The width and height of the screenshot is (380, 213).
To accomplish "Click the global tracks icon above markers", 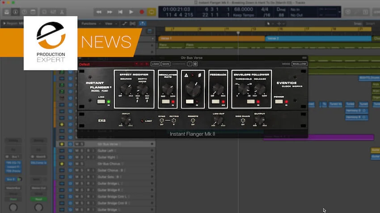I will (x=149, y=31).
